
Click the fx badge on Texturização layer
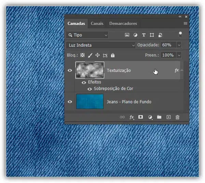177,70
